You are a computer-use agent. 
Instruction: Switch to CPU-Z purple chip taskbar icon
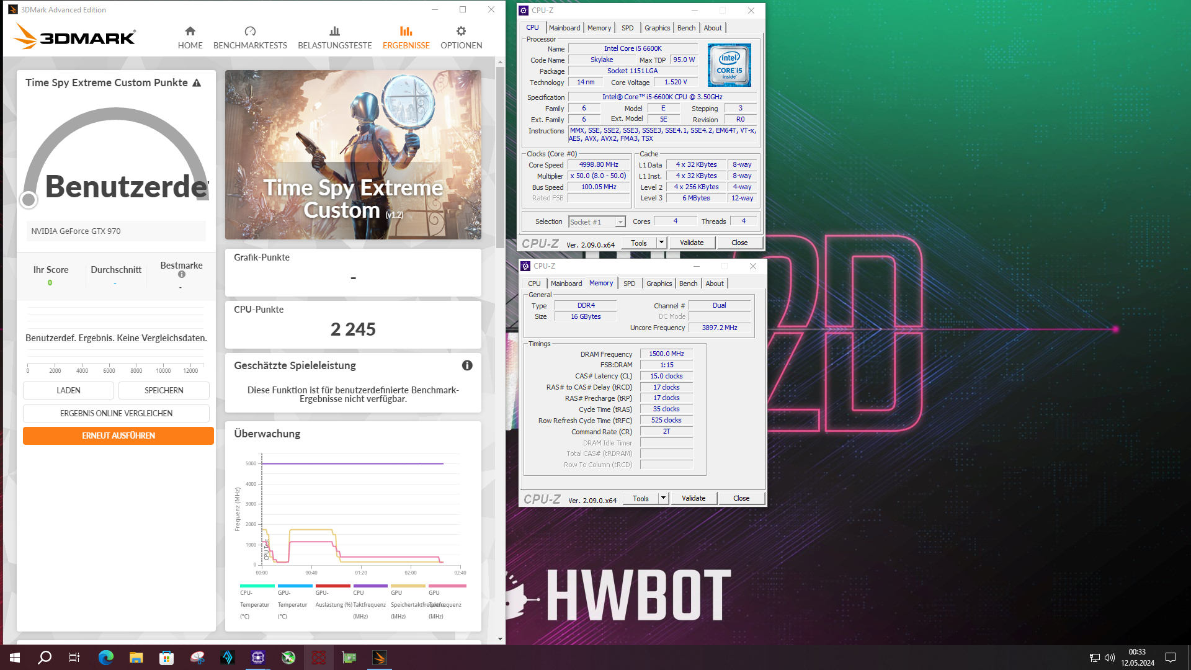(258, 658)
